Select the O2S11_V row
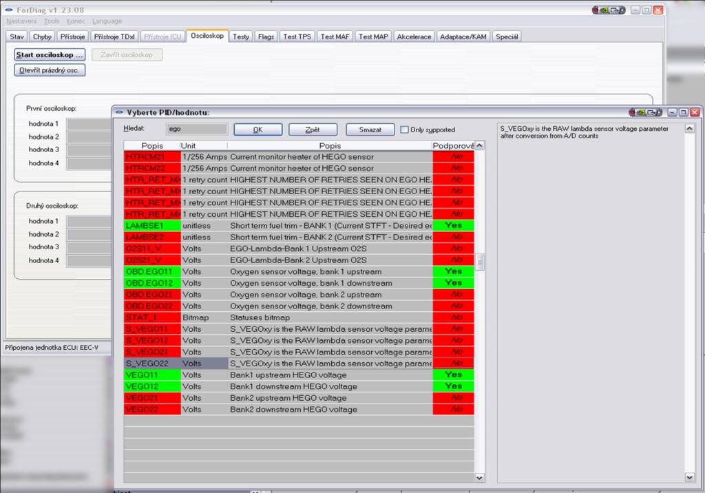 [x=299, y=249]
